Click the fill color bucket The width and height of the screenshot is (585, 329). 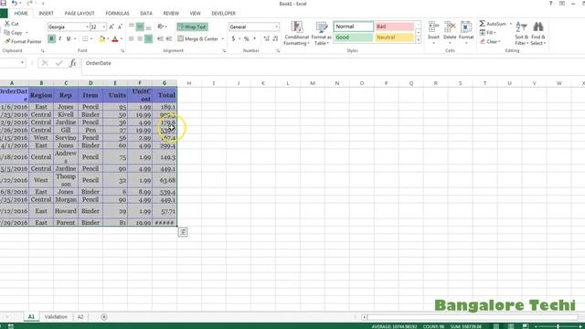point(101,38)
